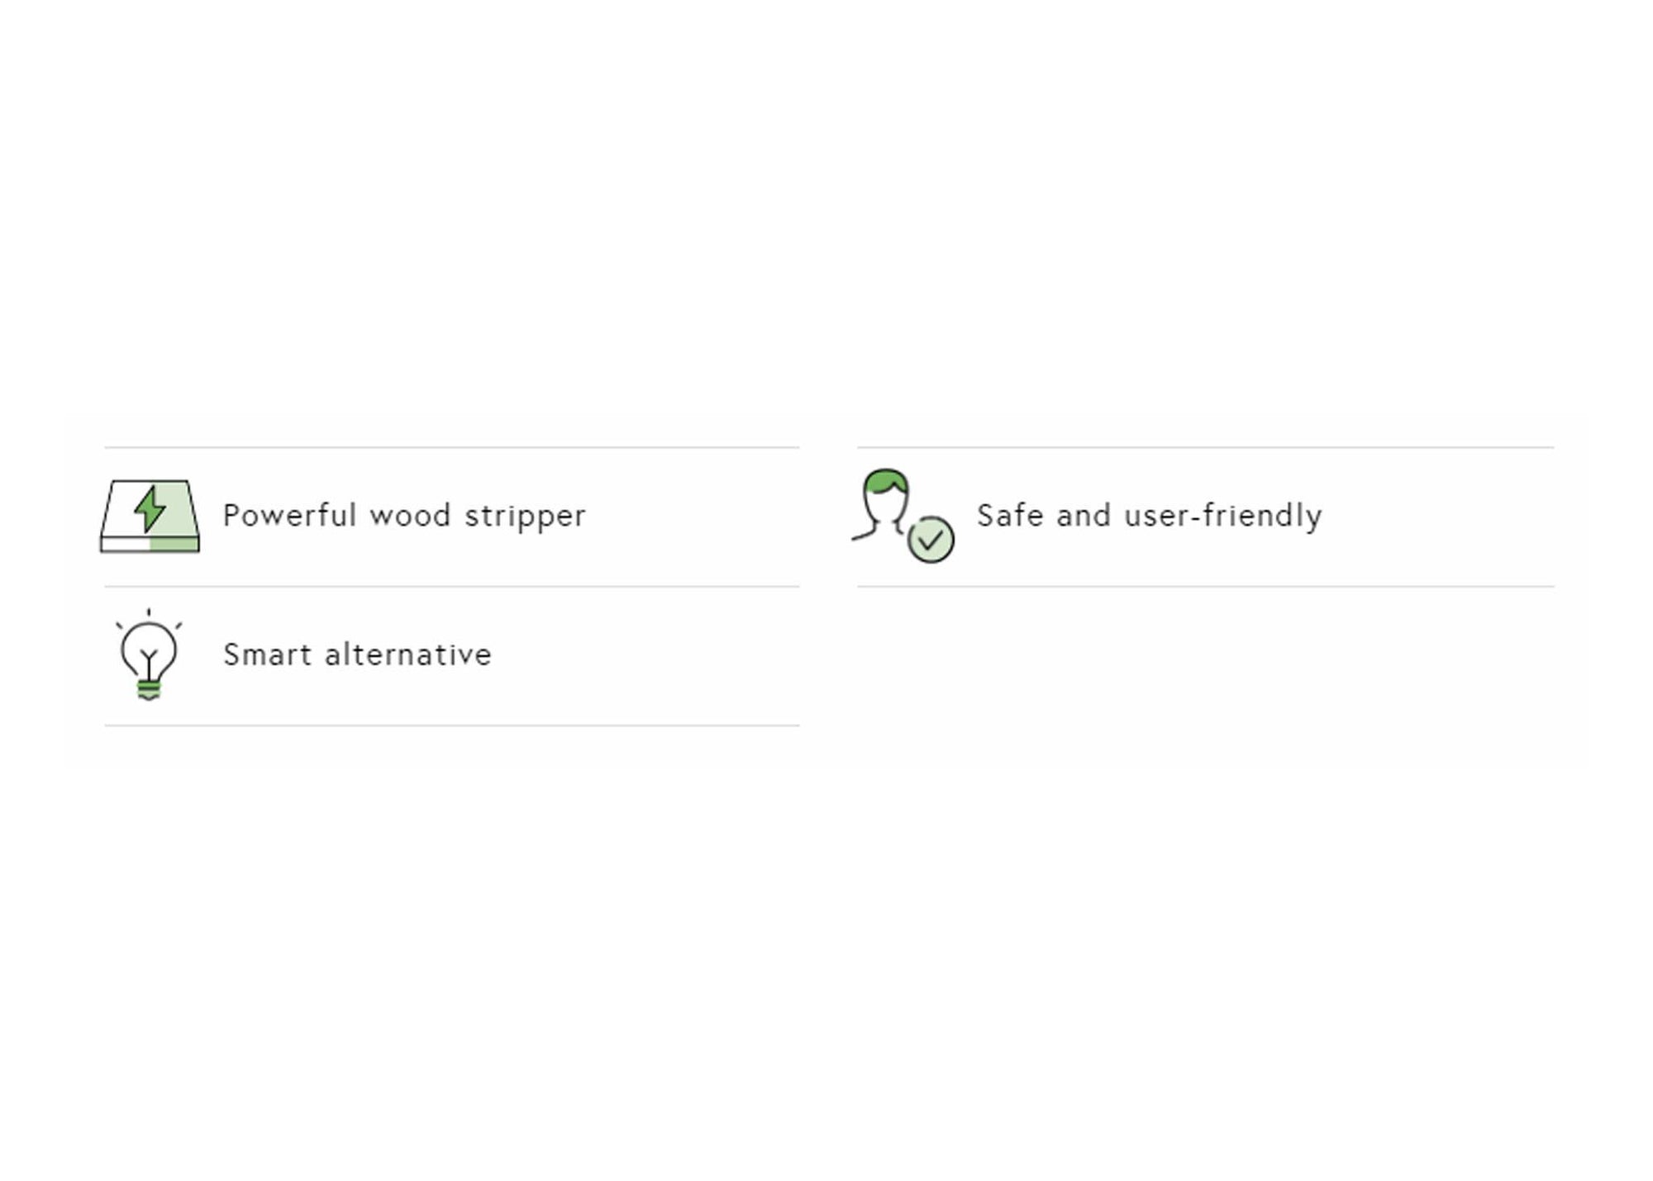
Task: Click the word "alternative"
Action: click(x=408, y=655)
